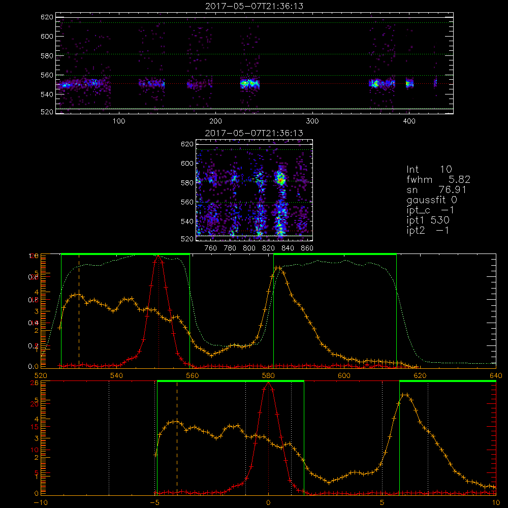
Task: Click the 580 x-axis label of the profile plot
Action: point(268,375)
